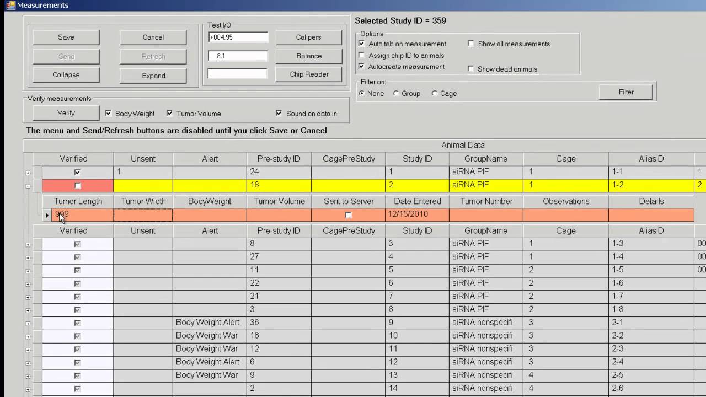
Task: Click the Cancel button
Action: coord(153,37)
